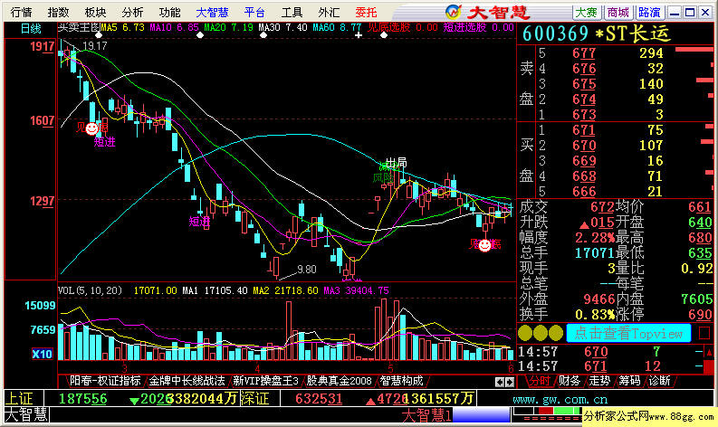Image resolution: width=718 pixels, height=427 pixels.
Task: Click the 买卖主图 indicator name
Action: click(79, 27)
